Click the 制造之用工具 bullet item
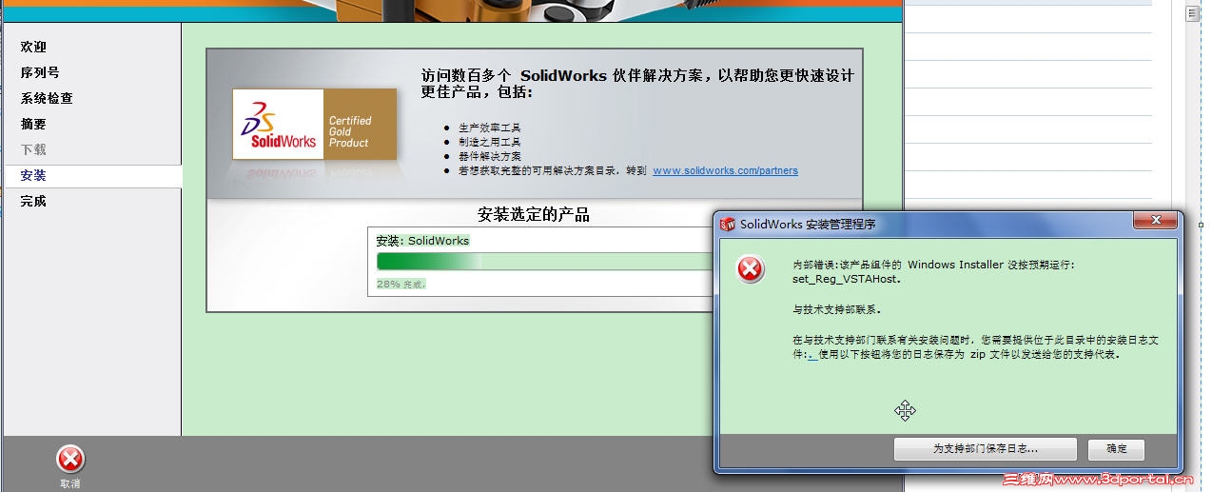Viewport: 1212px width, 492px height. [x=489, y=142]
